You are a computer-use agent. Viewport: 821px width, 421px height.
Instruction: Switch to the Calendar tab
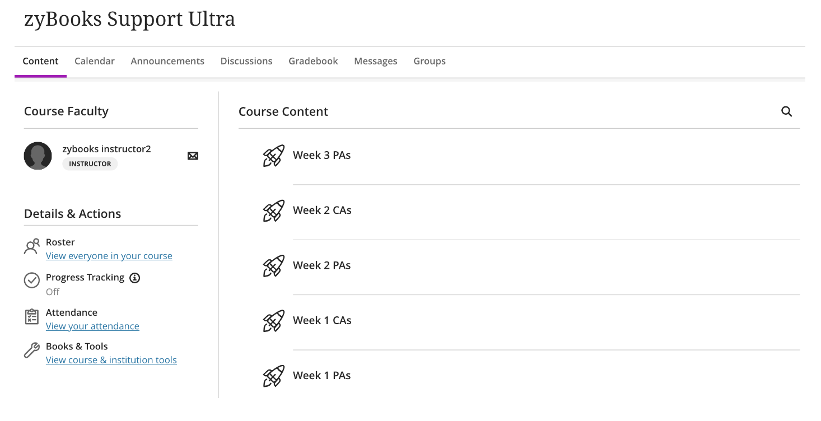click(x=95, y=61)
